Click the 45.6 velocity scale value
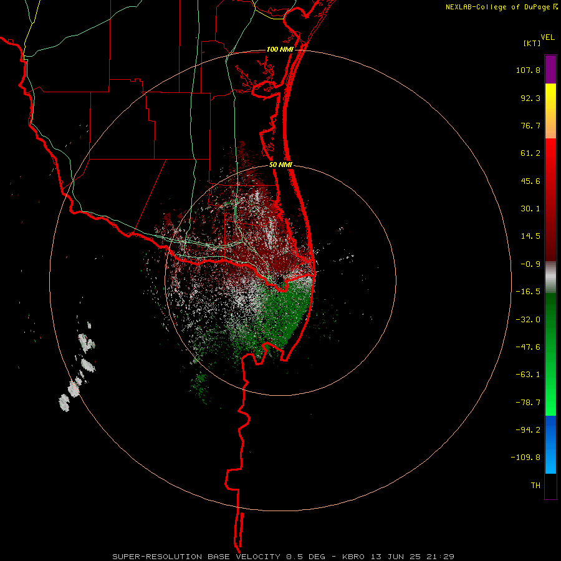Screen dimensions: 561x561 coord(530,181)
